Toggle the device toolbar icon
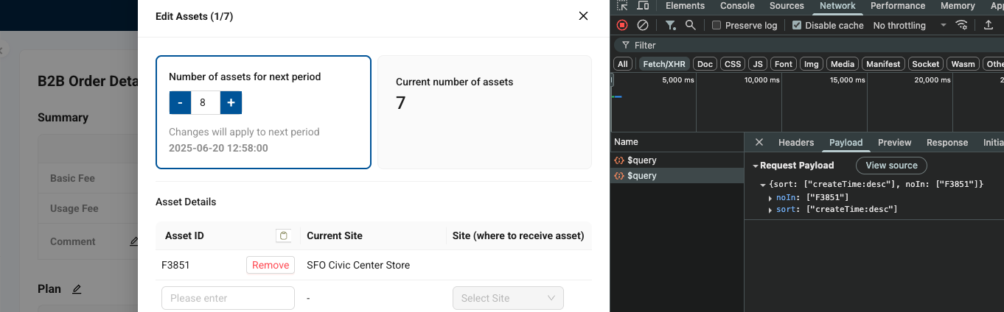This screenshot has width=1004, height=312. [643, 6]
